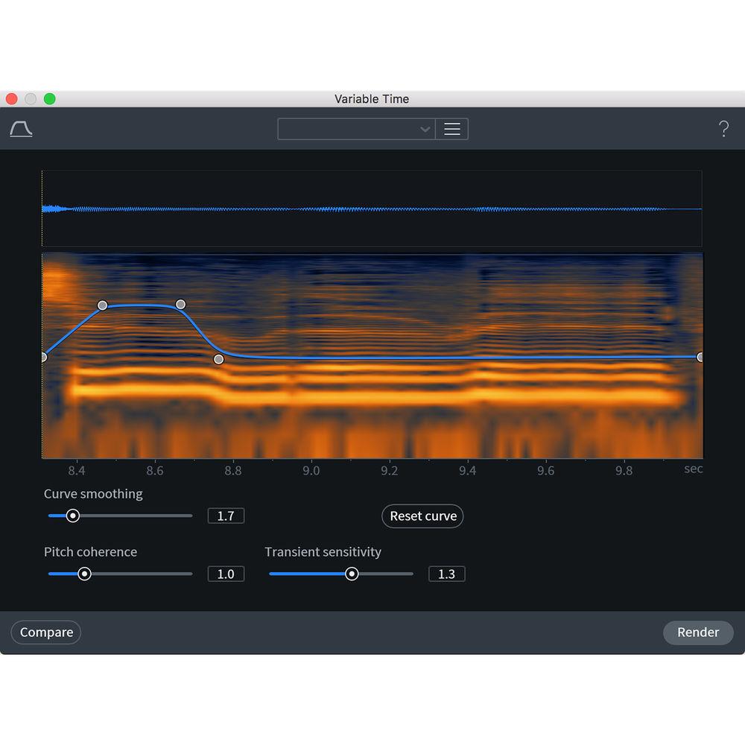Expand the preset combo box chevron

click(425, 128)
